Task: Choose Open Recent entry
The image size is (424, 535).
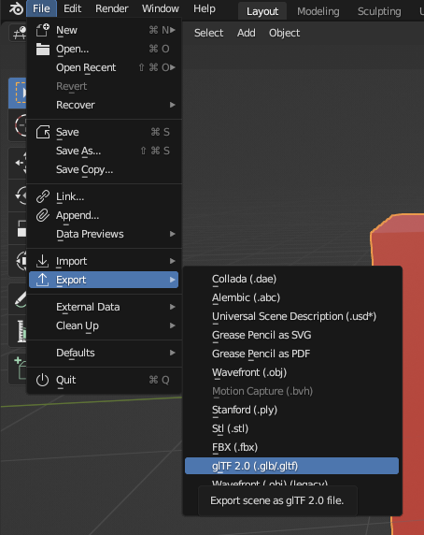Action: 104,67
